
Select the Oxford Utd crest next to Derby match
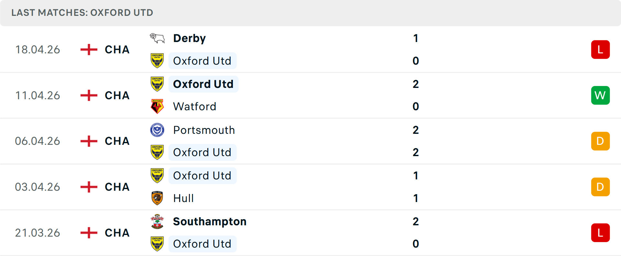(x=157, y=61)
